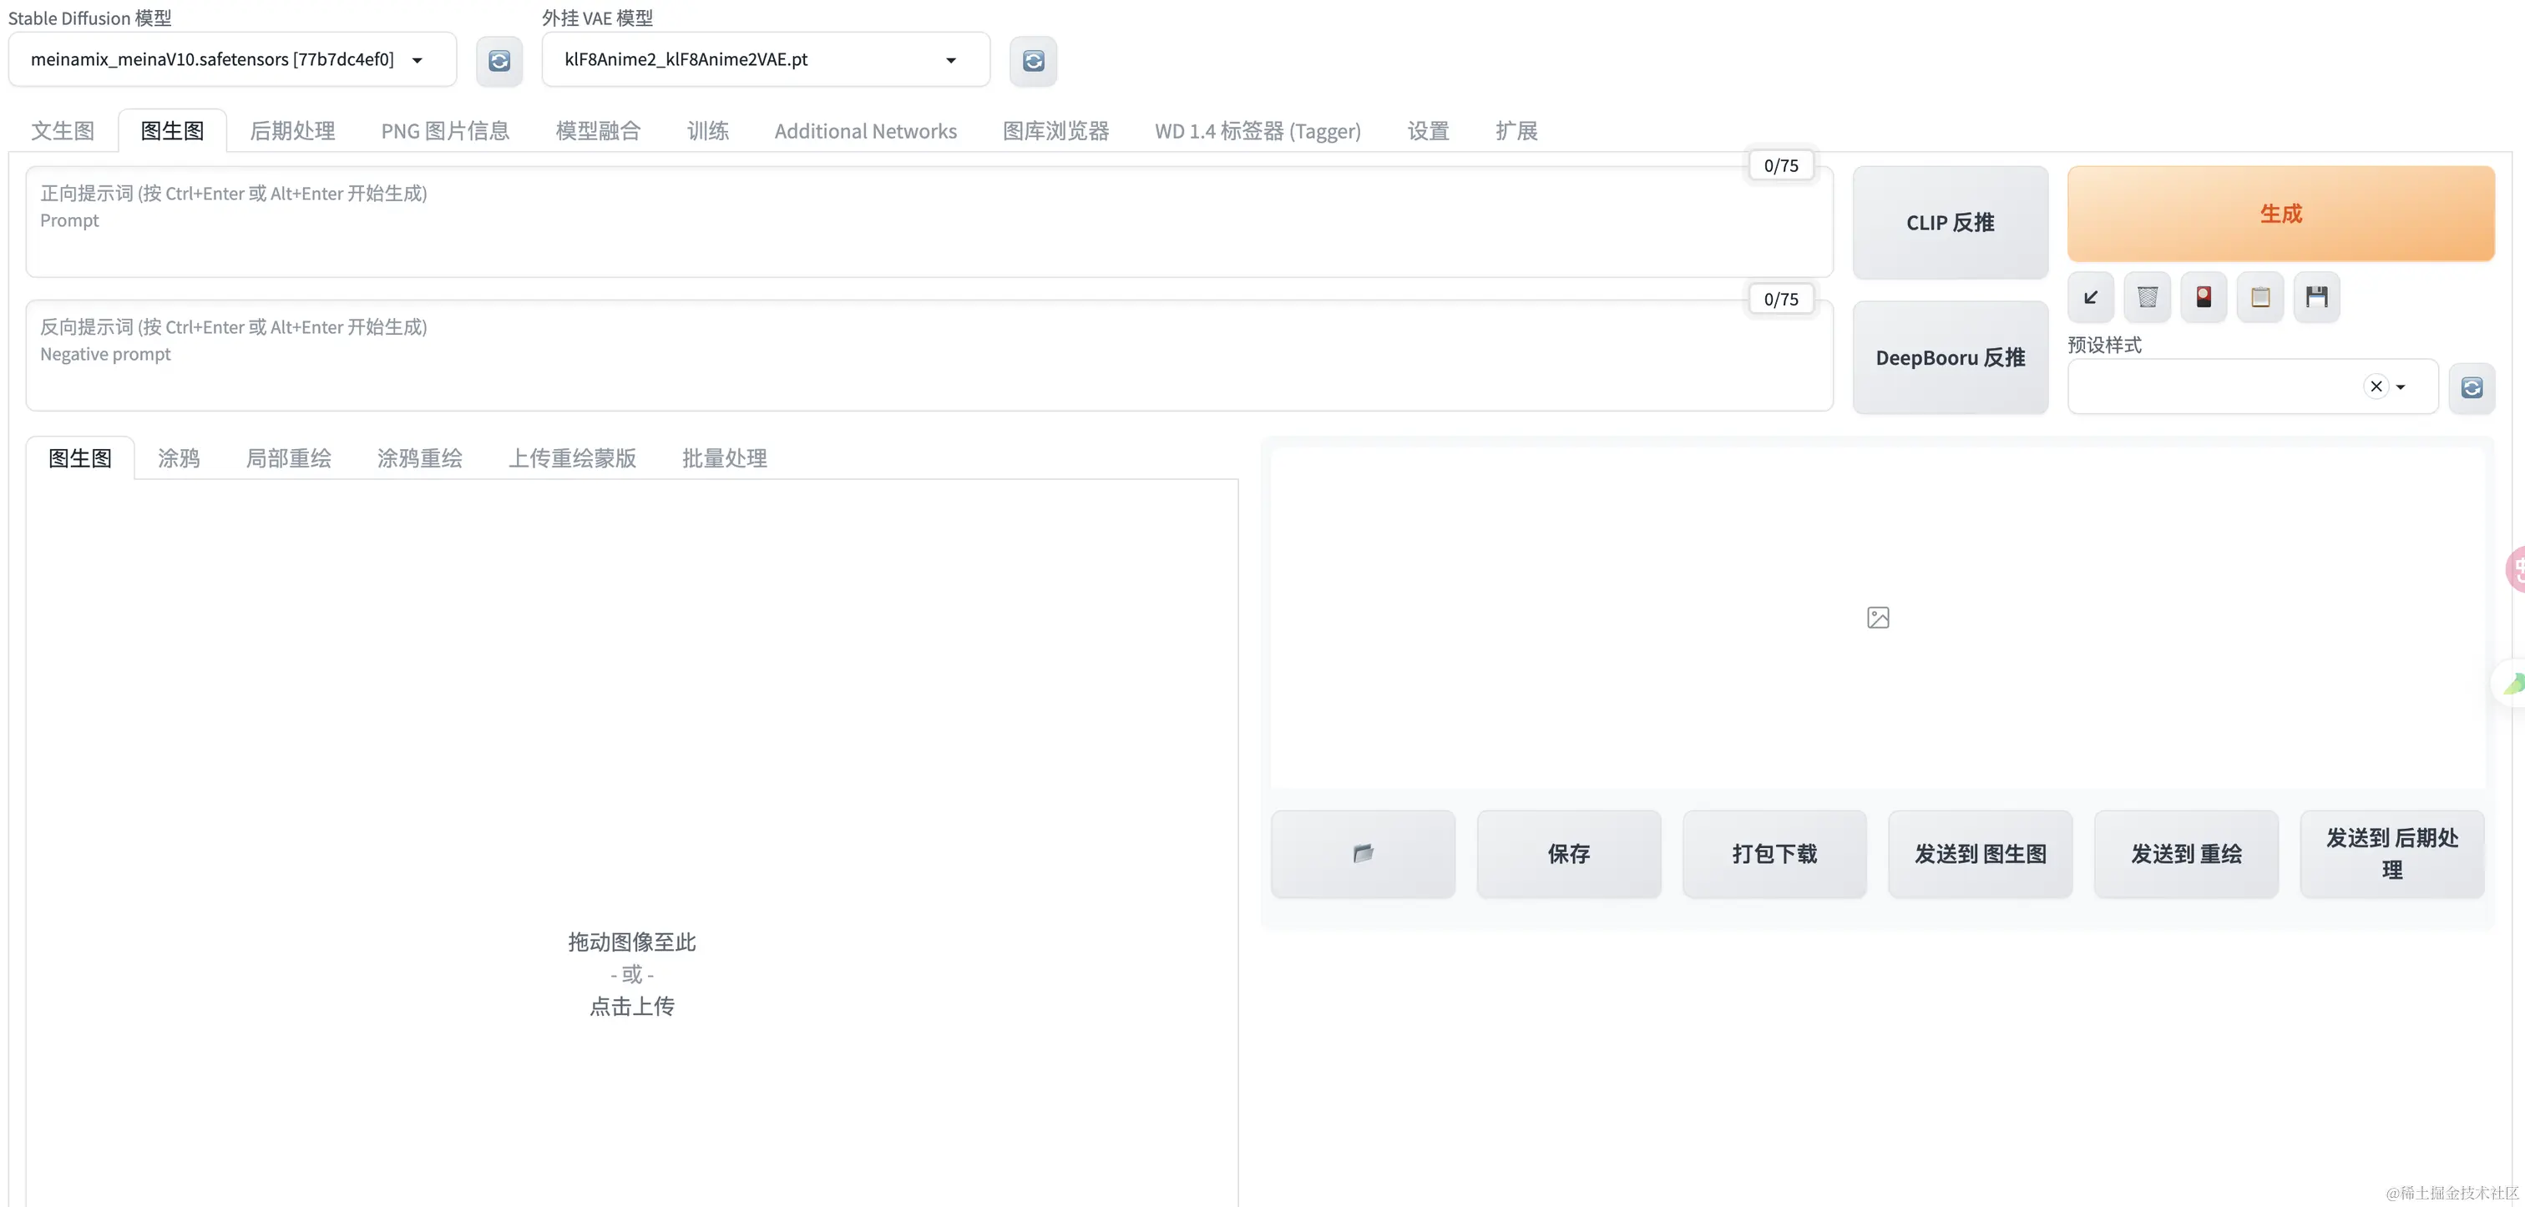Click the 预设样式 label
2525x1207 pixels.
2104,345
